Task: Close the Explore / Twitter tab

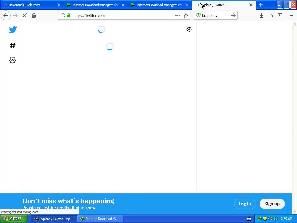Action: (251, 5)
